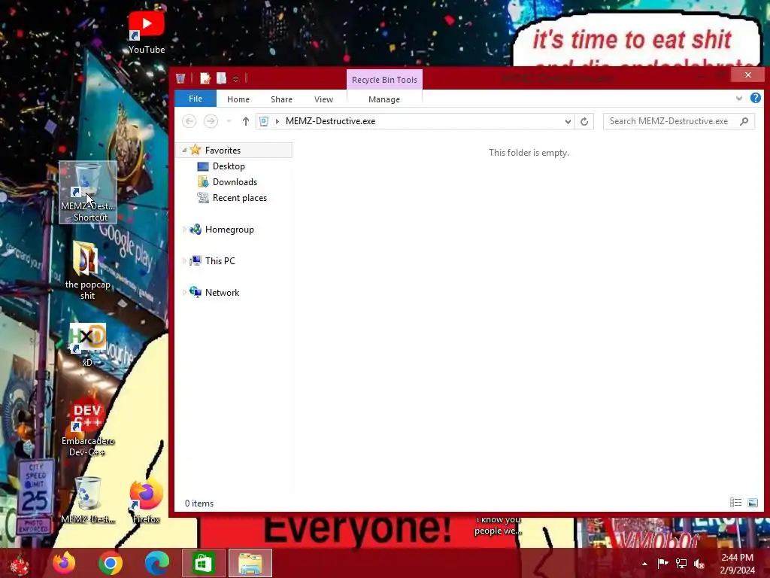Select Network in the navigation pane
The image size is (770, 578).
222,293
